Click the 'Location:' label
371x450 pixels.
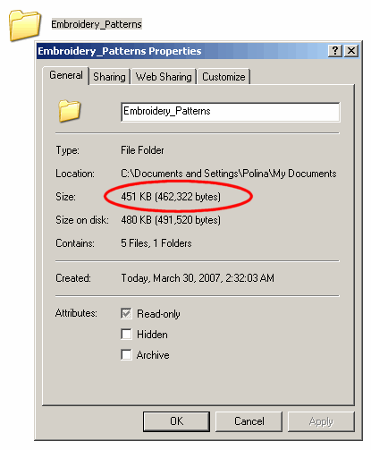(75, 174)
